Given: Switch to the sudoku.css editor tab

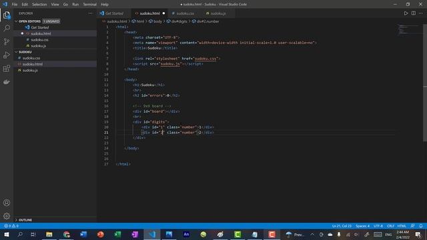Looking at the screenshot, I should (x=185, y=13).
